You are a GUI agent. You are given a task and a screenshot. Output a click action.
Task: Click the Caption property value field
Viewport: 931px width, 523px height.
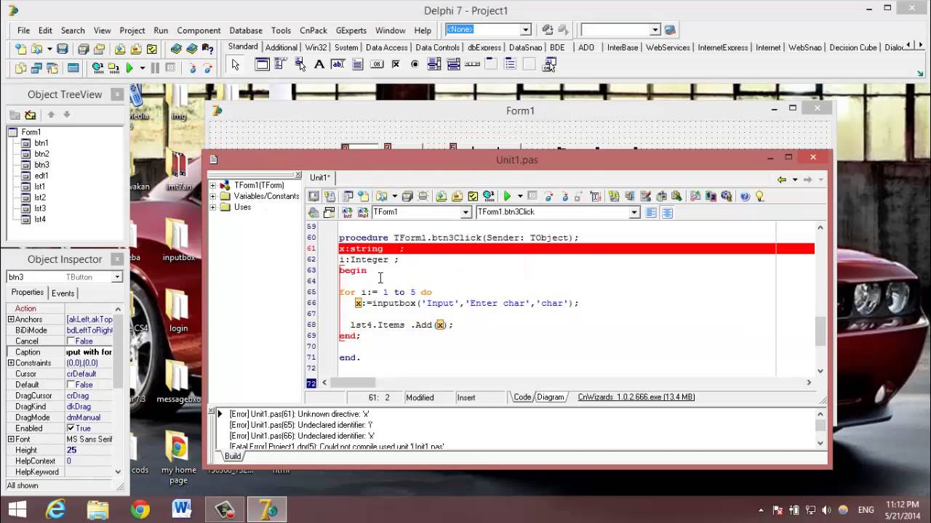tap(89, 352)
